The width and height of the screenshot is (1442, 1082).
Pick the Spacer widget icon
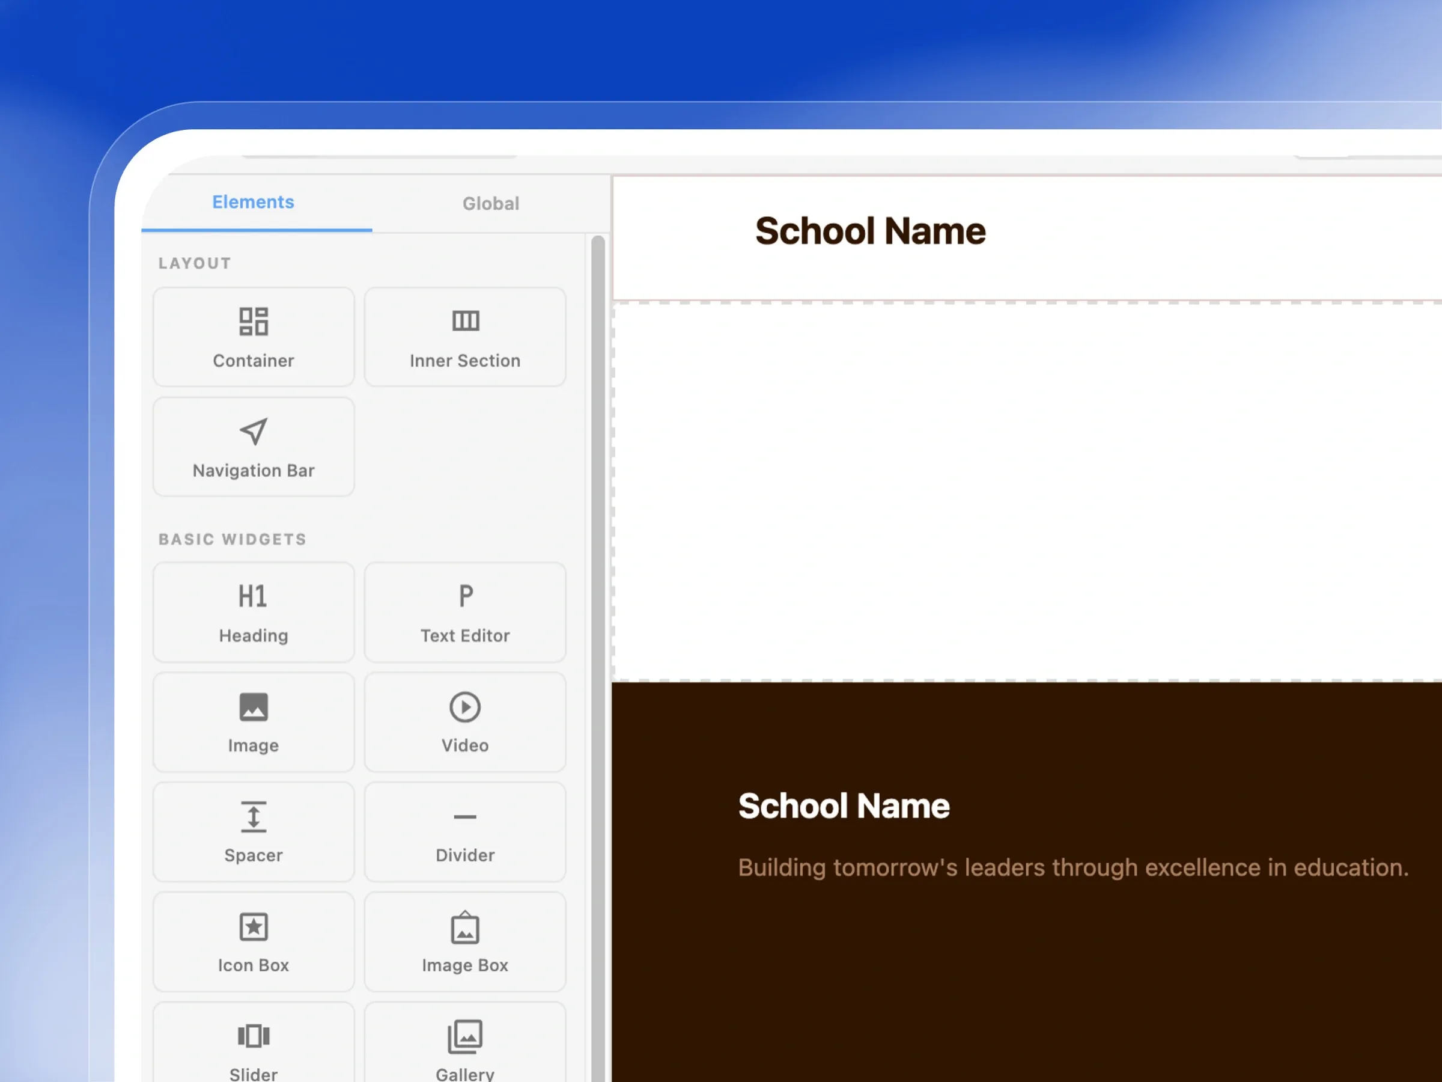pyautogui.click(x=254, y=817)
